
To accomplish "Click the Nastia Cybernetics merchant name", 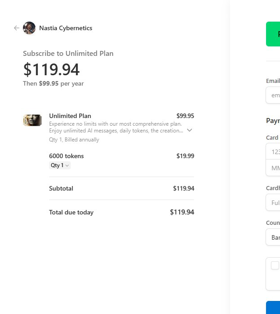I will click(x=66, y=28).
